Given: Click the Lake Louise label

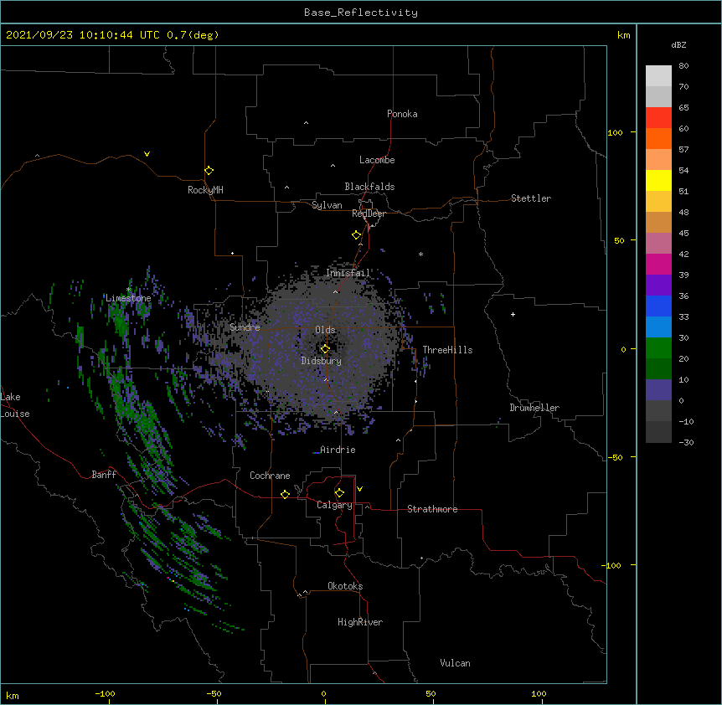Looking at the screenshot, I should [x=15, y=405].
